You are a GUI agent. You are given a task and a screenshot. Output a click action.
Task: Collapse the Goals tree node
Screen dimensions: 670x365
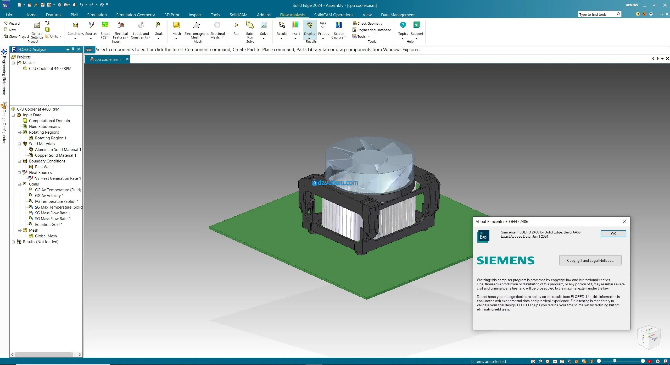[19, 184]
